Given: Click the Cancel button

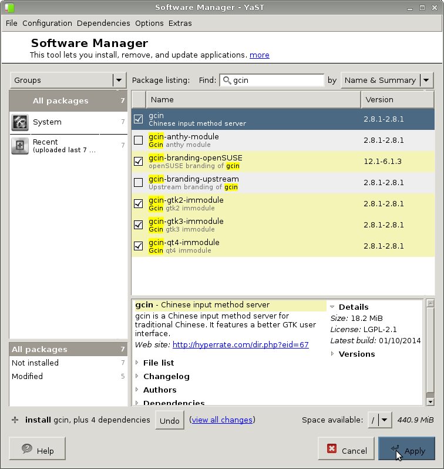Looking at the screenshot, I should point(347,448).
